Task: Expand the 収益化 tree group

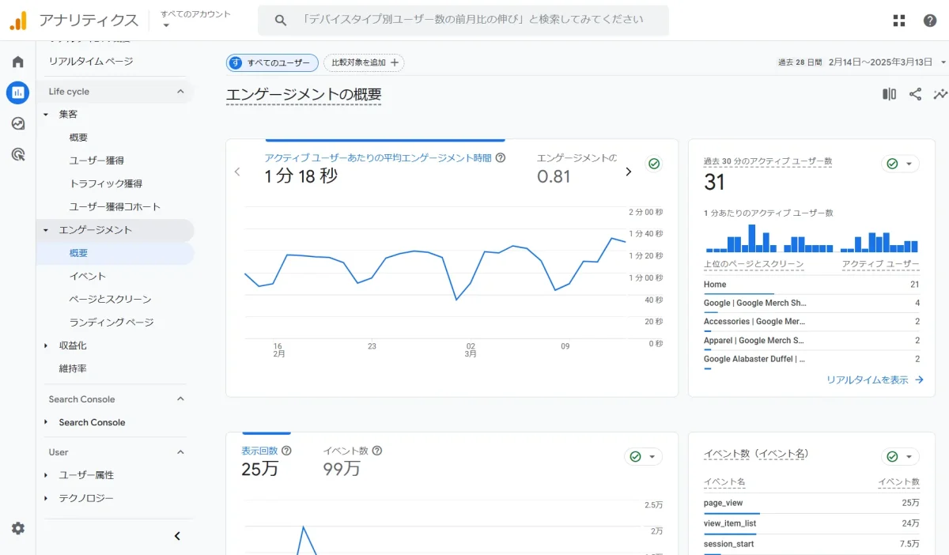Action: click(46, 345)
